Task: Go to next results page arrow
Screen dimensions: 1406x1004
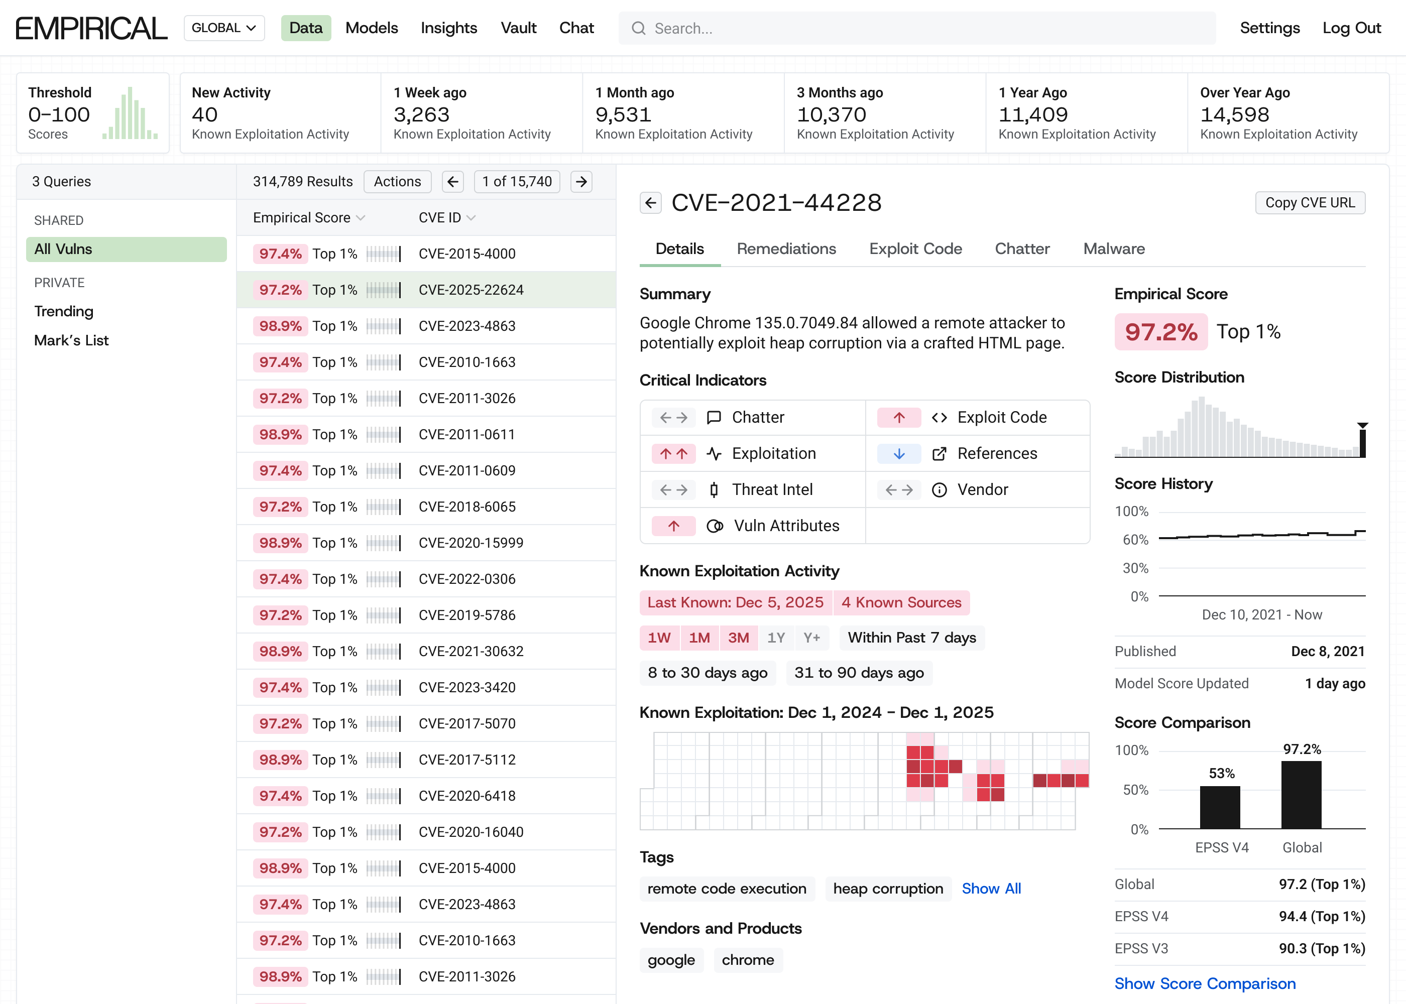Action: pos(581,182)
